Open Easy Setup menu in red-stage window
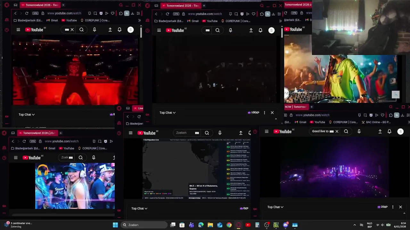 (138, 13)
